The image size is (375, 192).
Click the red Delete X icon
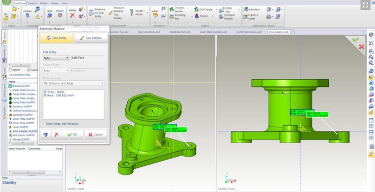tap(72, 16)
